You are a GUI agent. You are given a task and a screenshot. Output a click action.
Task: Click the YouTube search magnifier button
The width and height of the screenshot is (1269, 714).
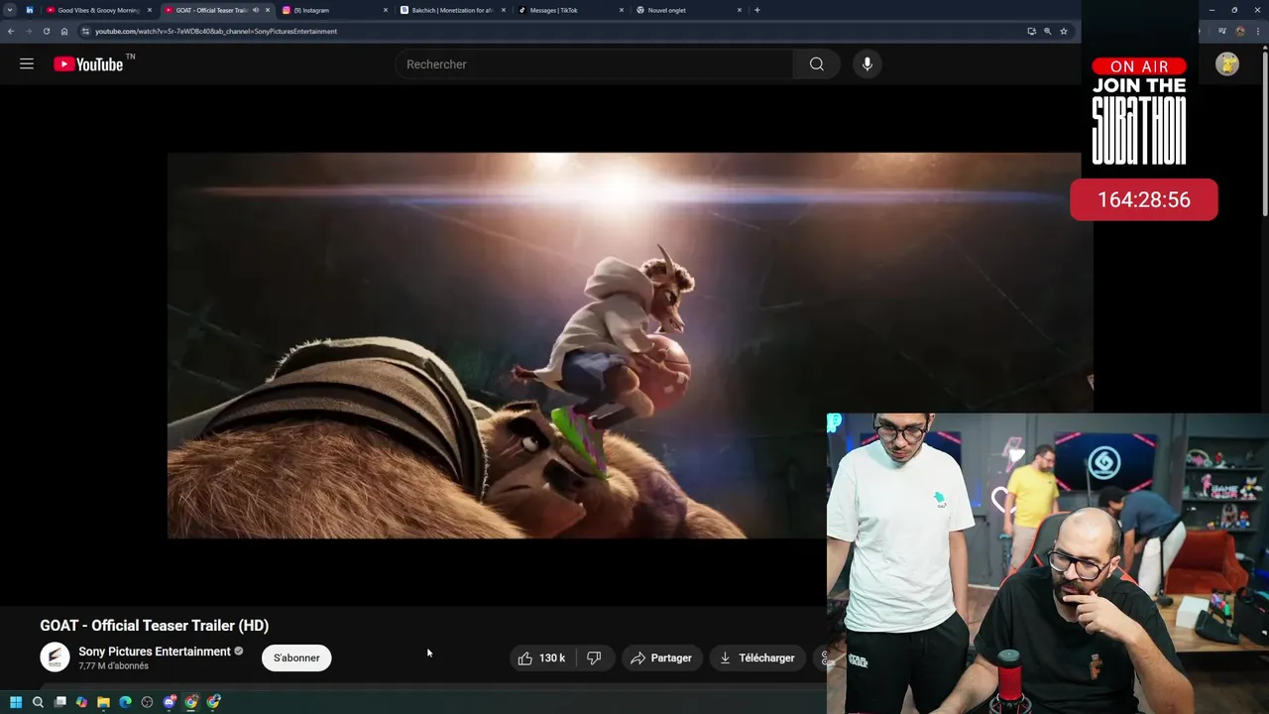816,64
